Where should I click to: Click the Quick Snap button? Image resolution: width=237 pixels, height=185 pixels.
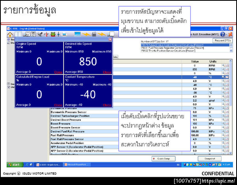[x=164, y=159]
